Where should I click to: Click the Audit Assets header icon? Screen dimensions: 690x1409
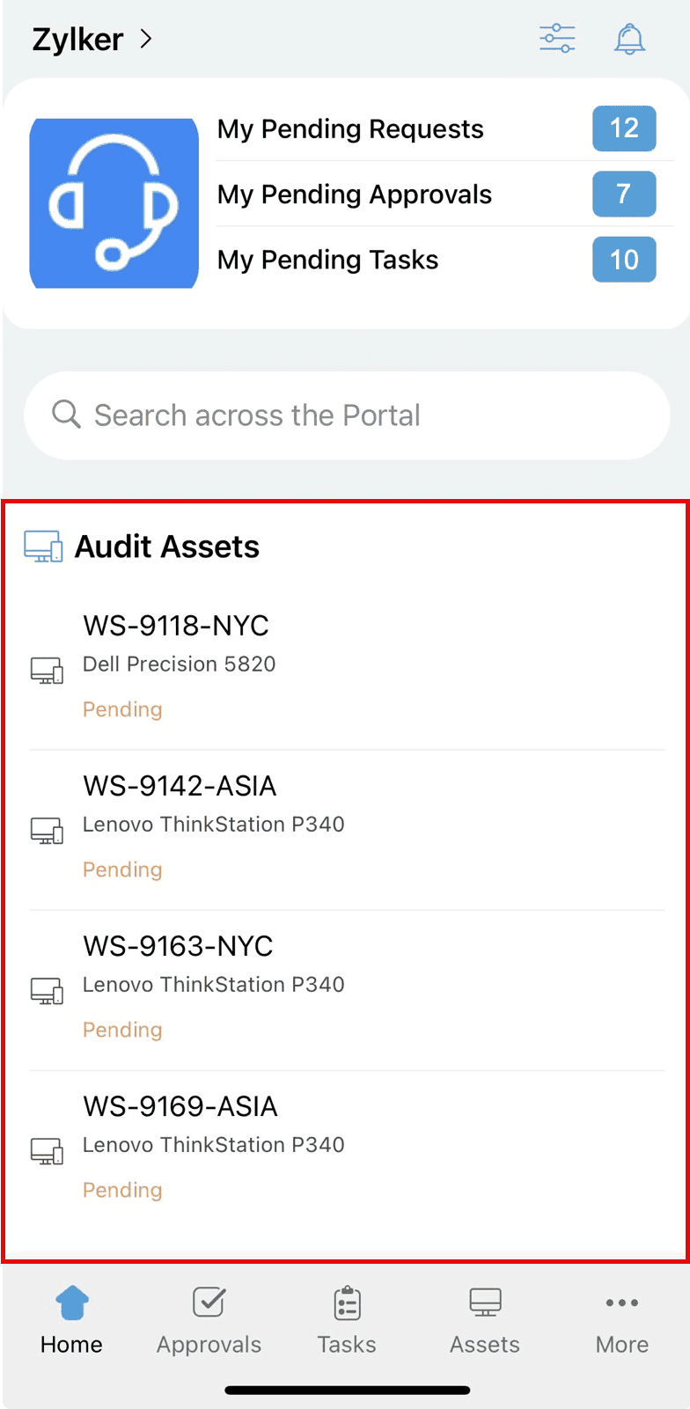tap(43, 547)
